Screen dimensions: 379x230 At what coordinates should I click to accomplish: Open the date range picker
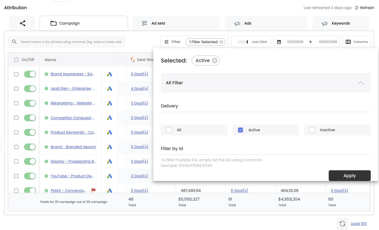coord(307,42)
